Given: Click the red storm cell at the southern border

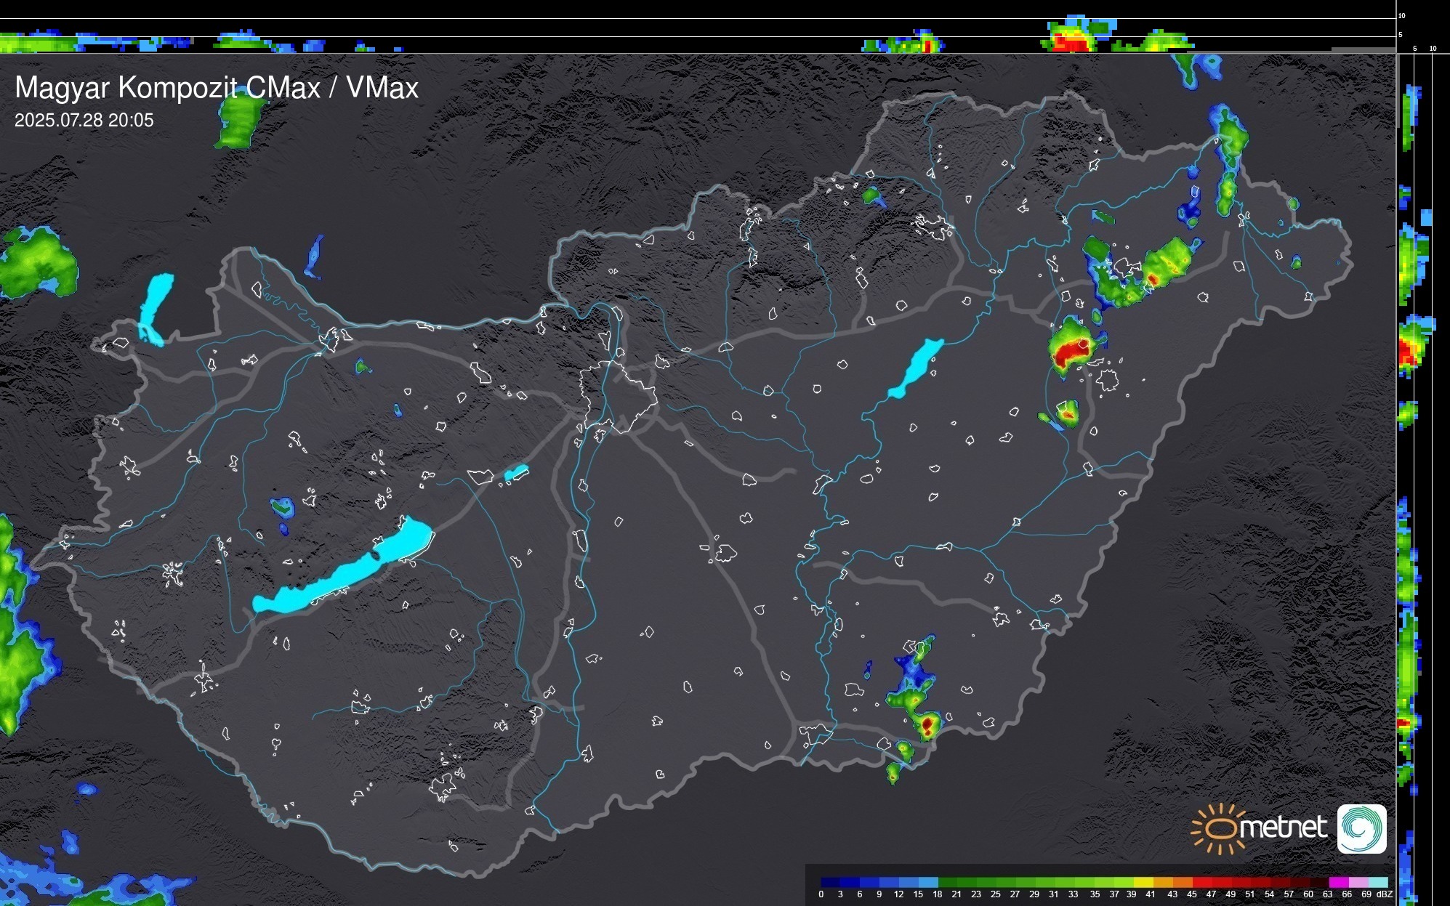Looking at the screenshot, I should [928, 724].
